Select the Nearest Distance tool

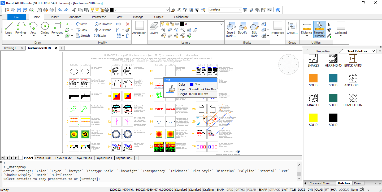coord(319,30)
